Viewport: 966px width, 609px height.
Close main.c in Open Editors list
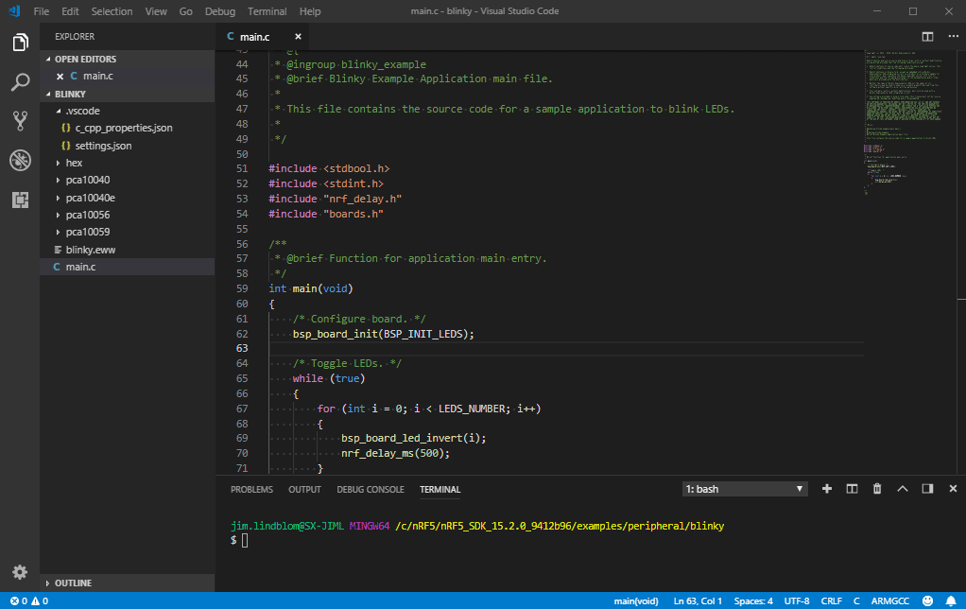60,77
